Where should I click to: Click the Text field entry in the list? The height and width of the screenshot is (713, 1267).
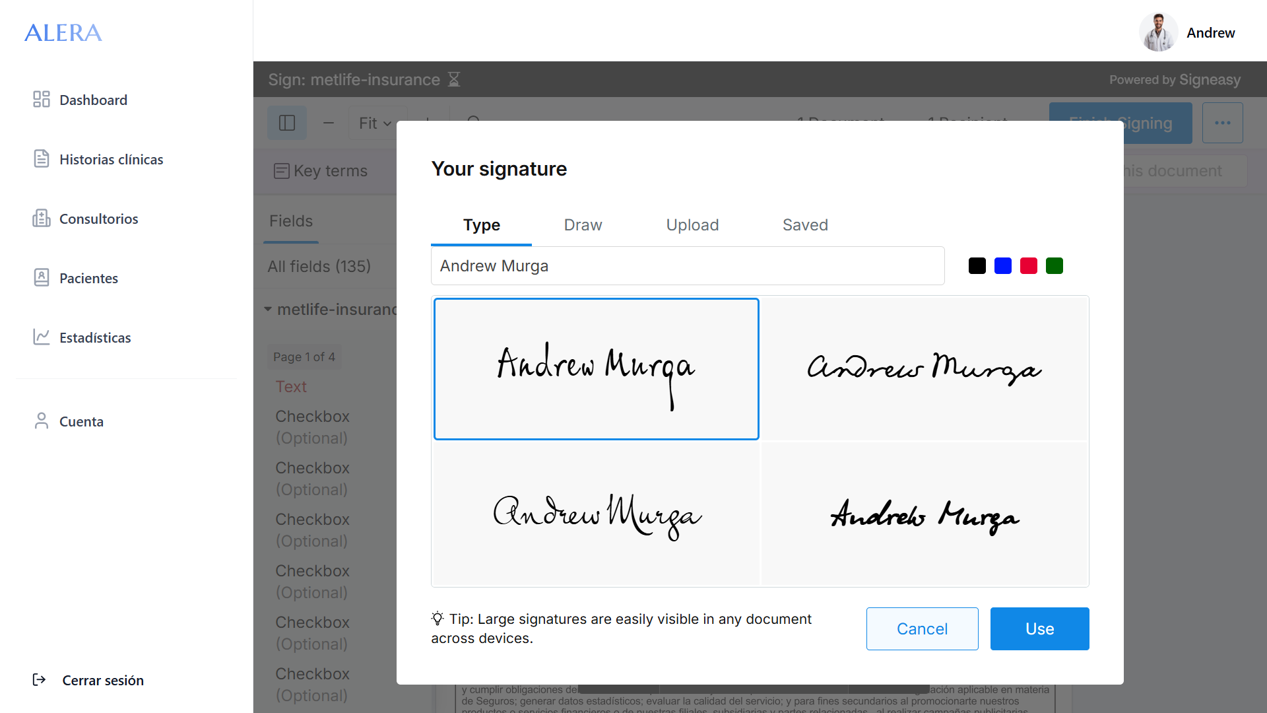pos(291,386)
